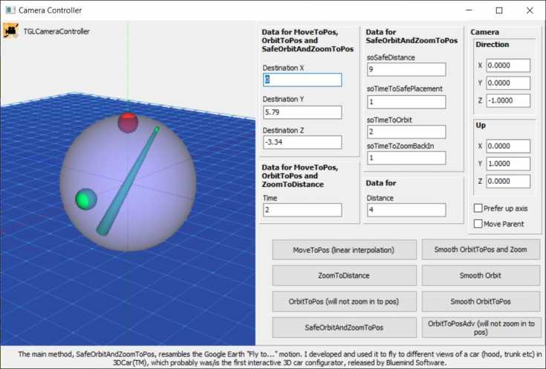Run OrbitToPos (will not zoom) button
The width and height of the screenshot is (546, 369).
click(344, 302)
